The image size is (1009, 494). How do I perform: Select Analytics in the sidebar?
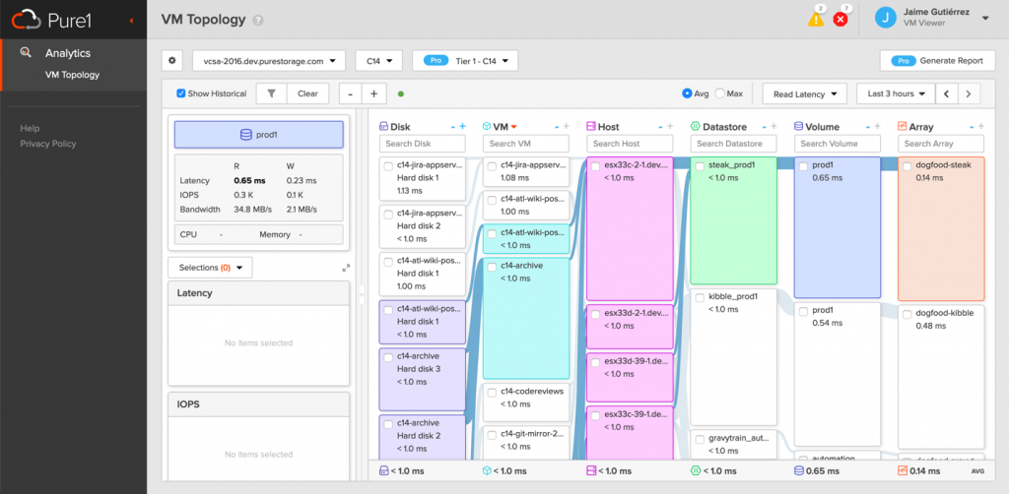[x=68, y=53]
